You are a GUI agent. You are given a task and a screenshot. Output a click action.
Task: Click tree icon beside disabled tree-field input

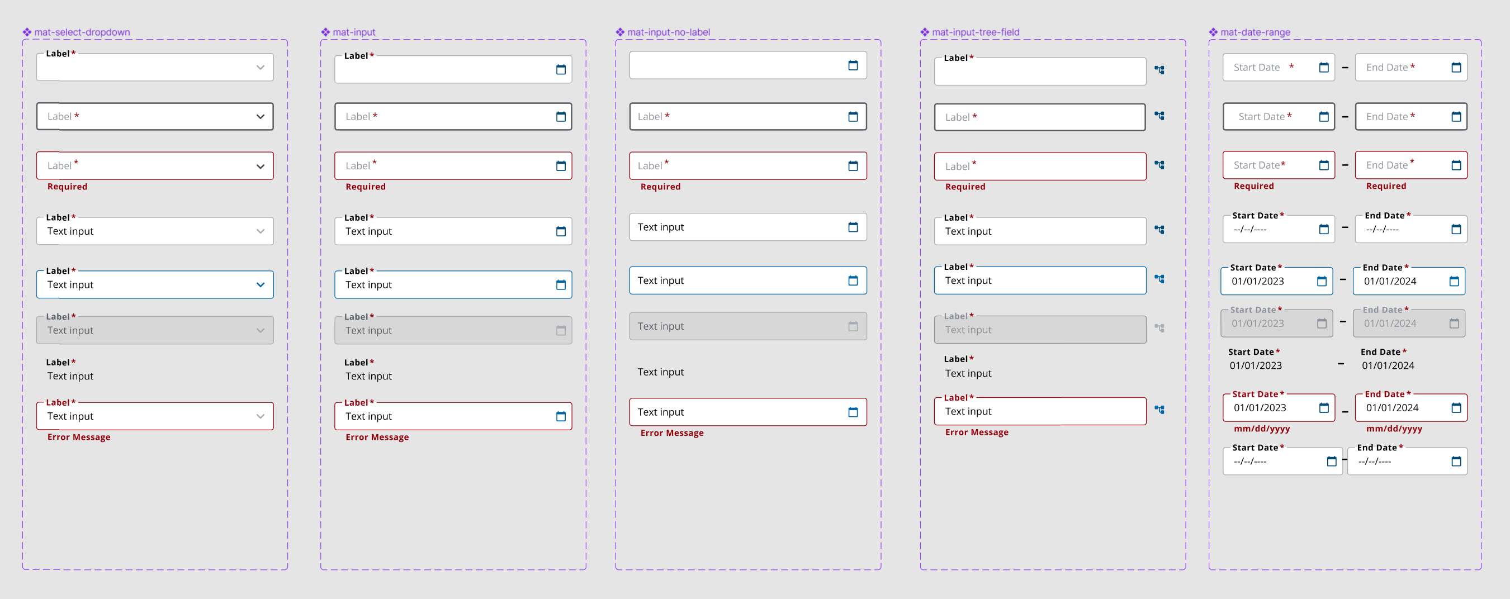pyautogui.click(x=1159, y=328)
